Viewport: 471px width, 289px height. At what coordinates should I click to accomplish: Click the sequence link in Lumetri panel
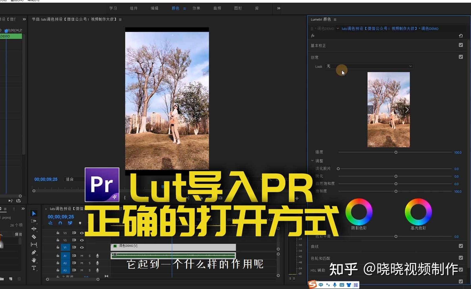click(x=390, y=28)
